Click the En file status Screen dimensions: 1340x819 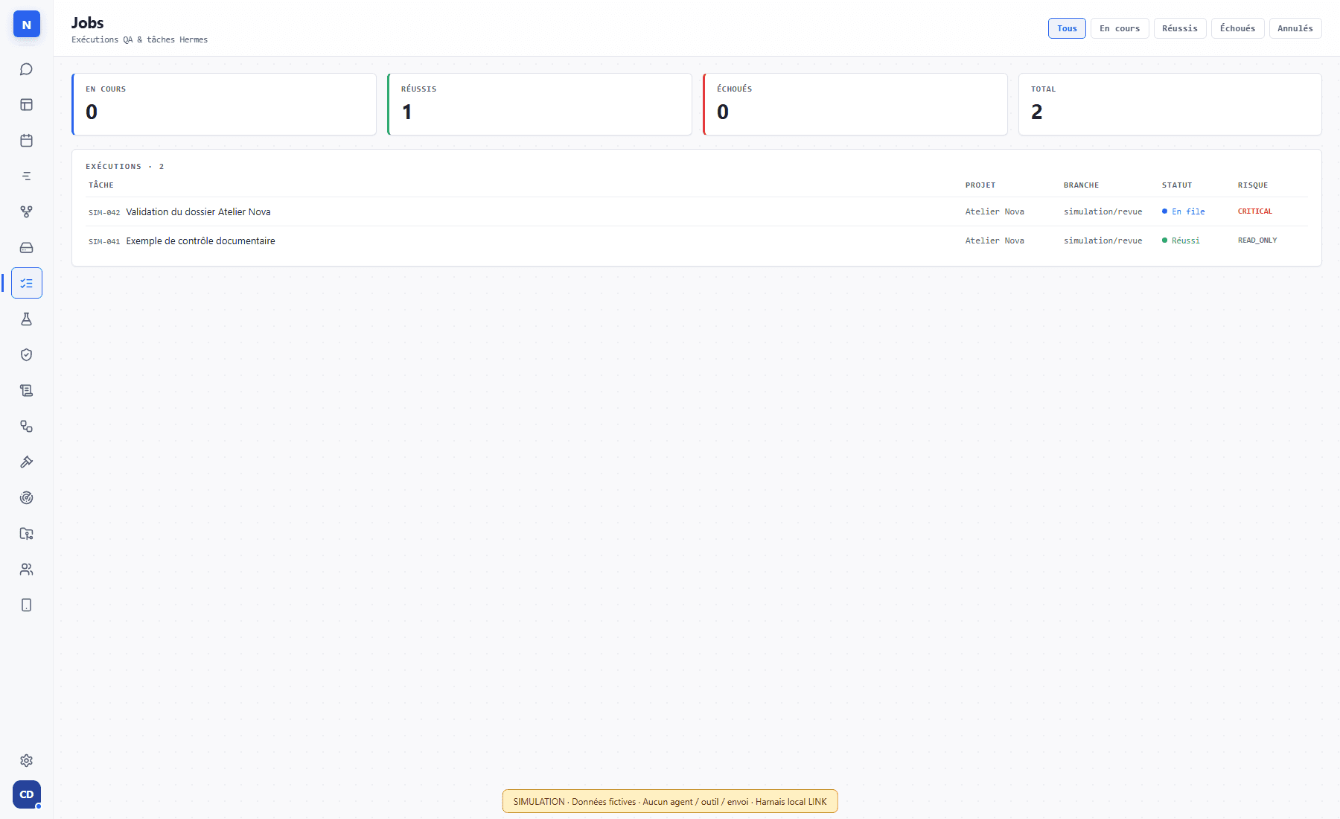pos(1184,212)
